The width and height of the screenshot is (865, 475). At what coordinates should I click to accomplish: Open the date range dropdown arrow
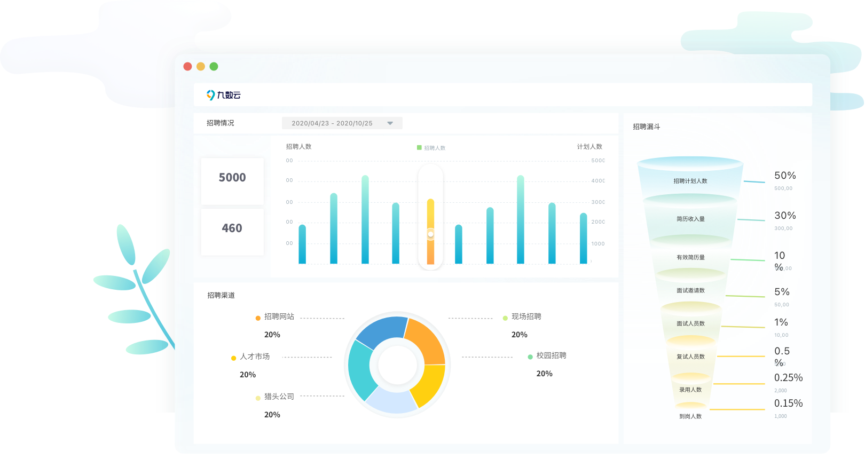click(390, 123)
